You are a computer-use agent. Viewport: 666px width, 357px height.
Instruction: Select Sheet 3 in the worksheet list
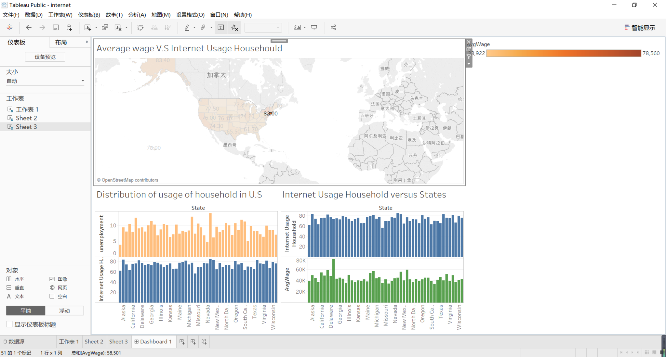(26, 127)
